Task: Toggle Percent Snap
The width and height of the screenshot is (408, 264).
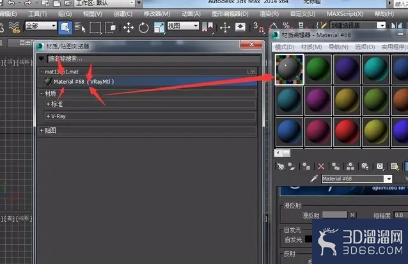Action: 286,26
